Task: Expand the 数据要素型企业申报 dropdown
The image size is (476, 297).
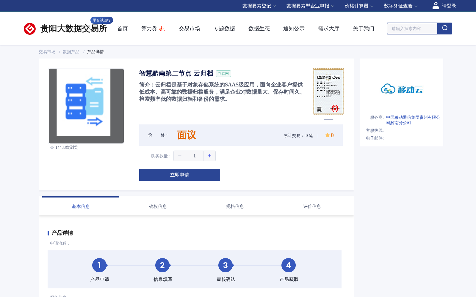Action: (310, 6)
